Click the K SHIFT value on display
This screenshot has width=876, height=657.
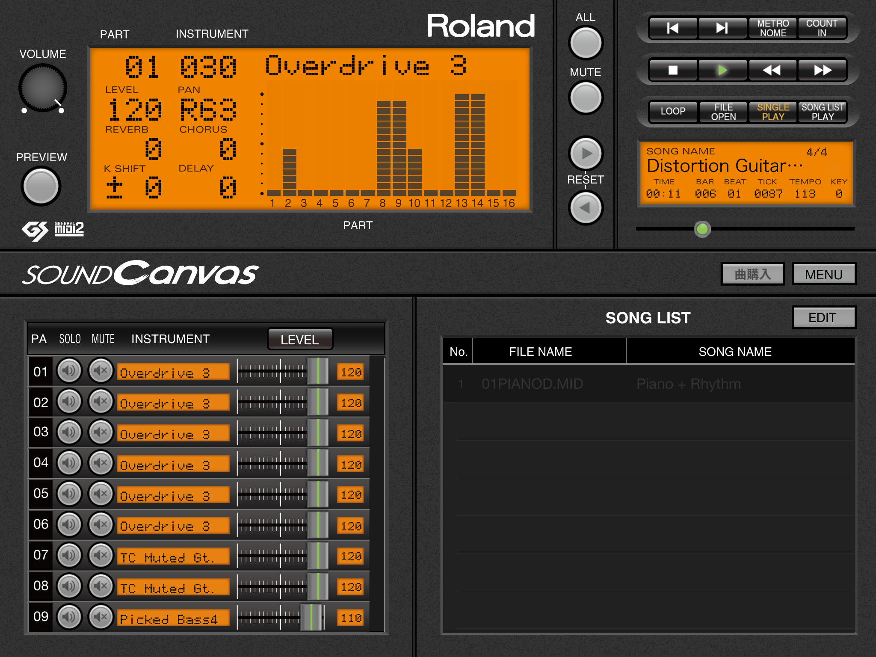click(134, 188)
